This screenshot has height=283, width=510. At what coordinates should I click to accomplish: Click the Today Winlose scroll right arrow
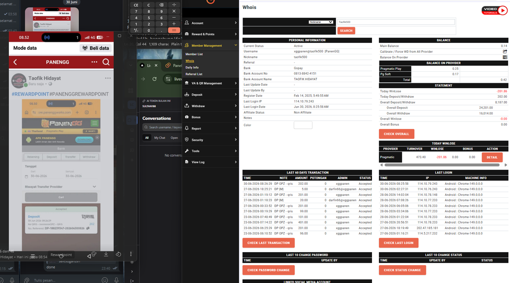506,165
